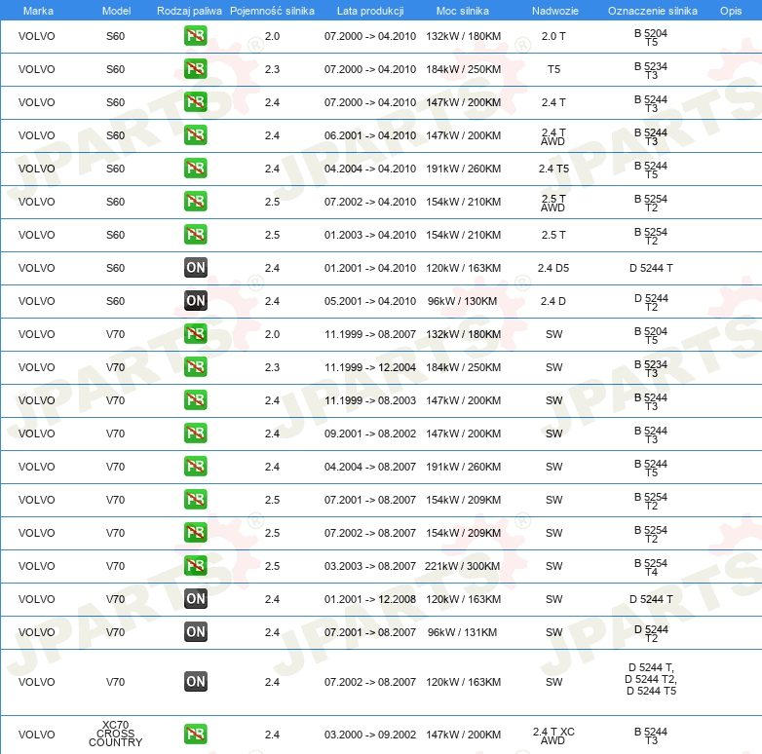Click petrol icon in V70 07.2002 154kW row
762x754 pixels.
196,533
